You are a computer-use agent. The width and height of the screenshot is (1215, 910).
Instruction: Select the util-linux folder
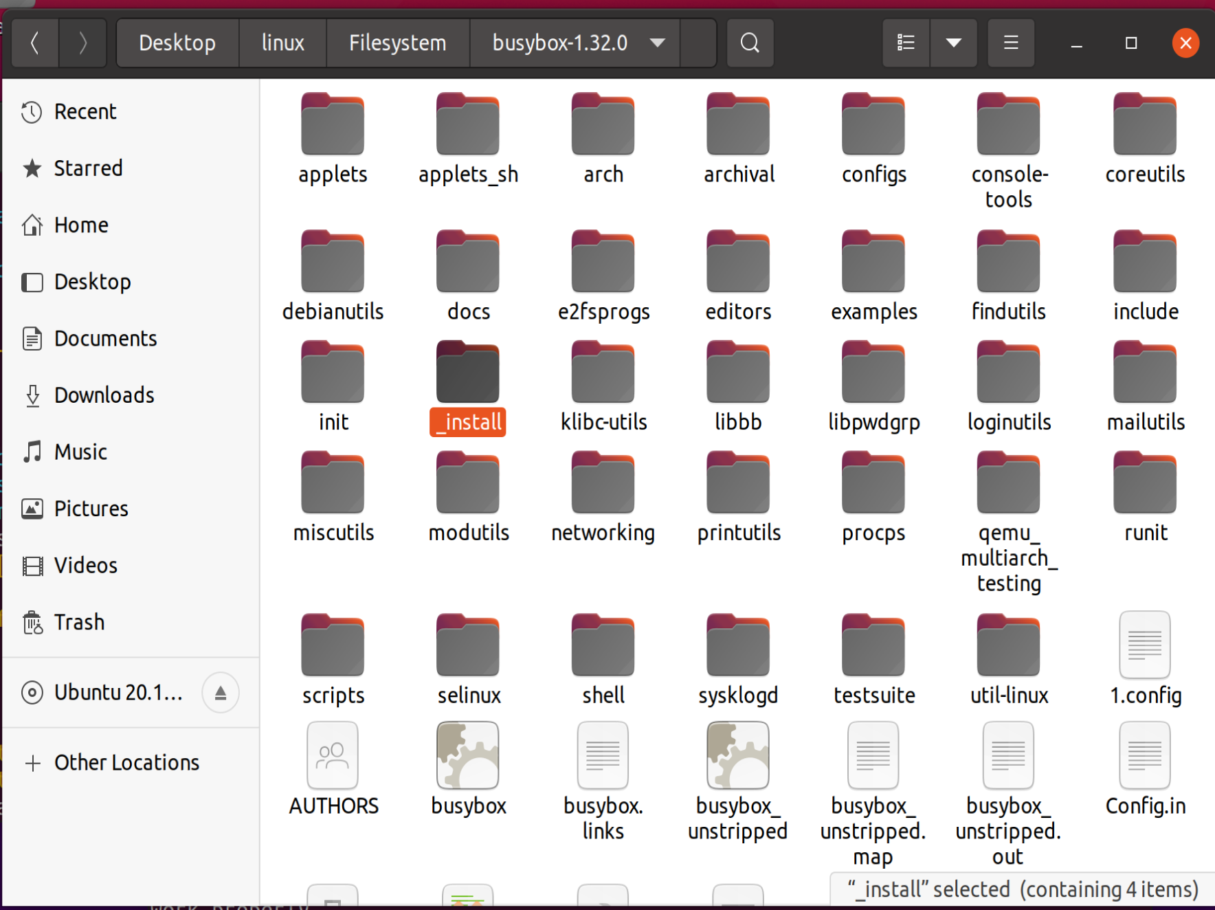(1009, 660)
